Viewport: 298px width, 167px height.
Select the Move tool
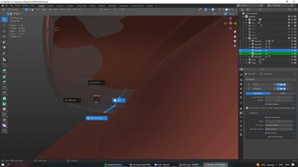coord(4,31)
